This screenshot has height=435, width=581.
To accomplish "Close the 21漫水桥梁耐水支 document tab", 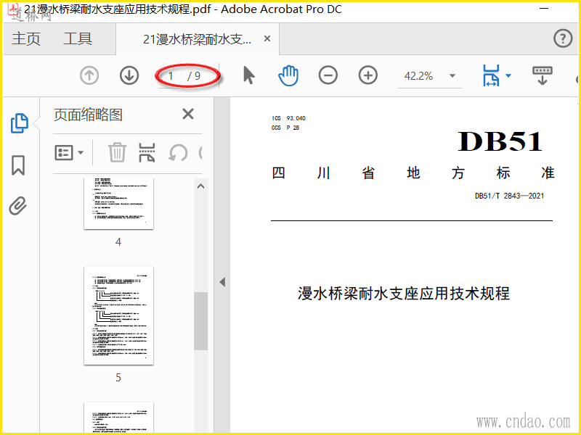I will point(267,38).
